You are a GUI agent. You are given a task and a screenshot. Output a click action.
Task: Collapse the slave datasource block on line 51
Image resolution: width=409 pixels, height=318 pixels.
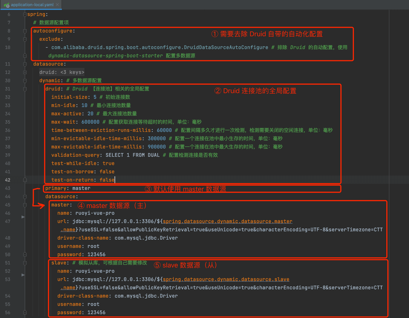click(x=25, y=263)
